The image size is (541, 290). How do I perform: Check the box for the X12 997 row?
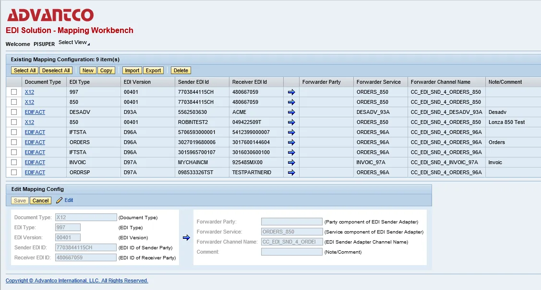click(x=14, y=92)
